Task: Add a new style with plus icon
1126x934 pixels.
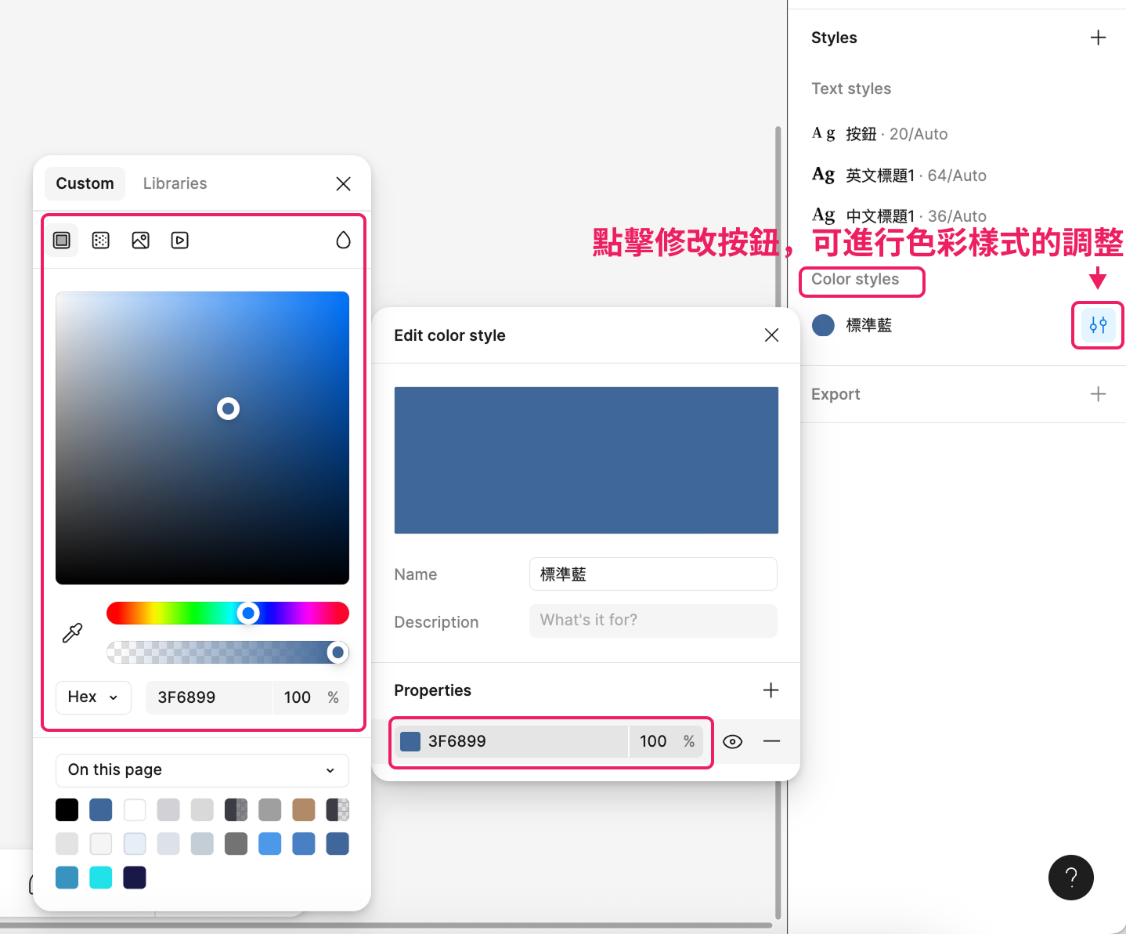Action: [x=1098, y=38]
